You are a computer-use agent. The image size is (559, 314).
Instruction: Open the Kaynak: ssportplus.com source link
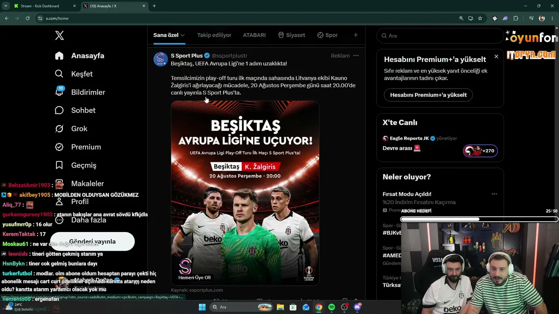click(x=197, y=290)
